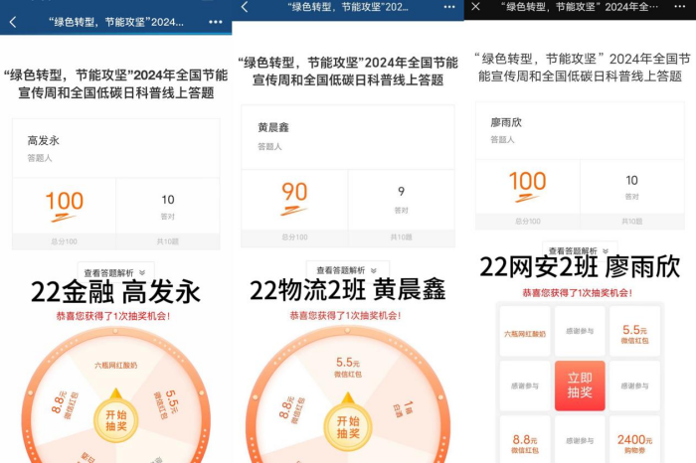The width and height of the screenshot is (696, 463).
Task: Select 六瓶网红酸奶 cell in the prize grid
Action: pyautogui.click(x=524, y=333)
